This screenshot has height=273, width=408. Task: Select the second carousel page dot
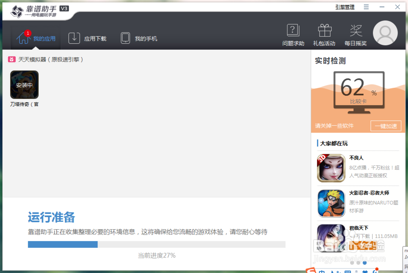coord(358,263)
